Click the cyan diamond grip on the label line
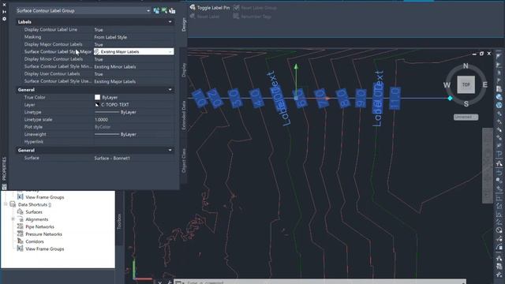505x284 pixels. (x=451, y=98)
